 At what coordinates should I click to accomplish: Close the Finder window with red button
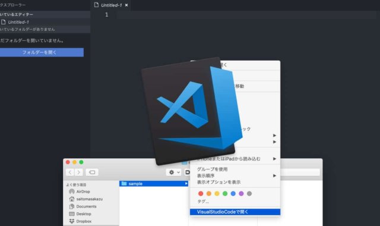(x=68, y=162)
